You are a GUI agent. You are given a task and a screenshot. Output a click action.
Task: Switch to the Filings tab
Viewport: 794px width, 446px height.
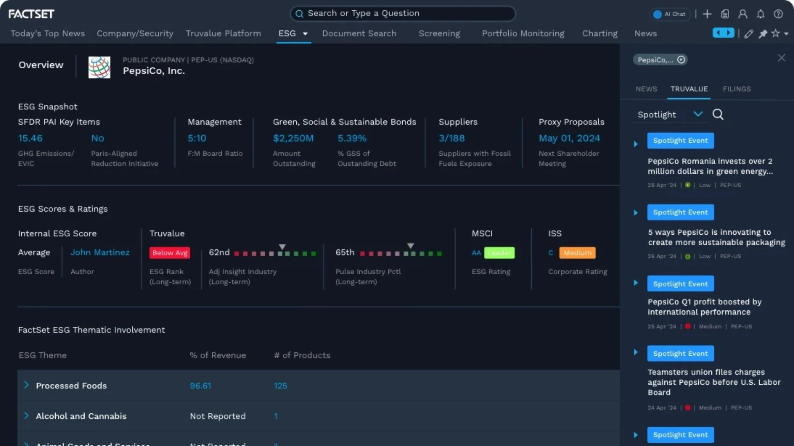(x=737, y=89)
